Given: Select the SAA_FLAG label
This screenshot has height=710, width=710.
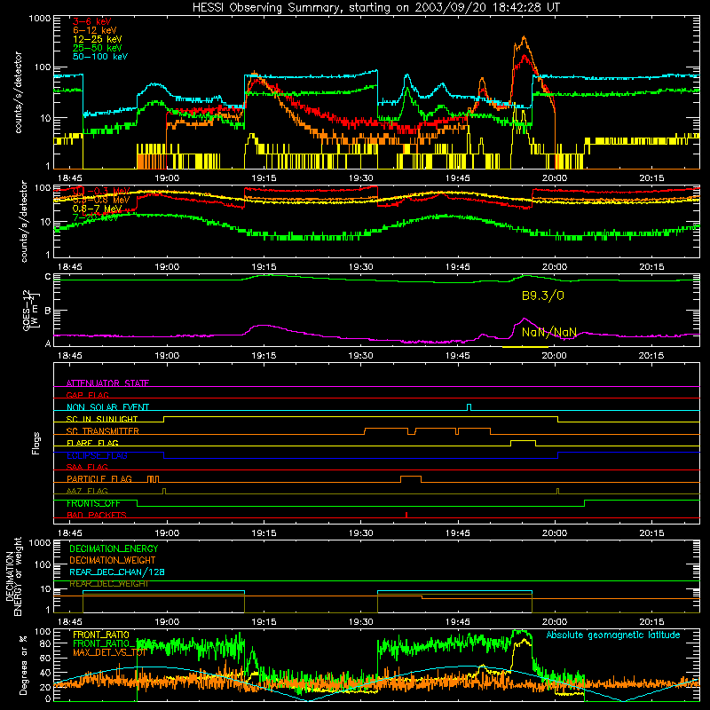Looking at the screenshot, I should pyautogui.click(x=87, y=467).
